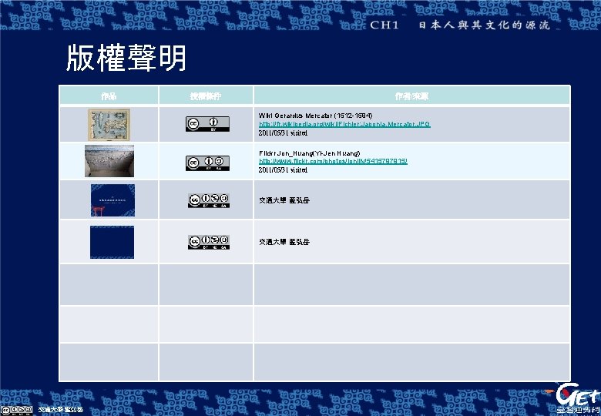601x416 pixels.
Task: Click the CH1 chapter label in the header
Action: point(384,25)
